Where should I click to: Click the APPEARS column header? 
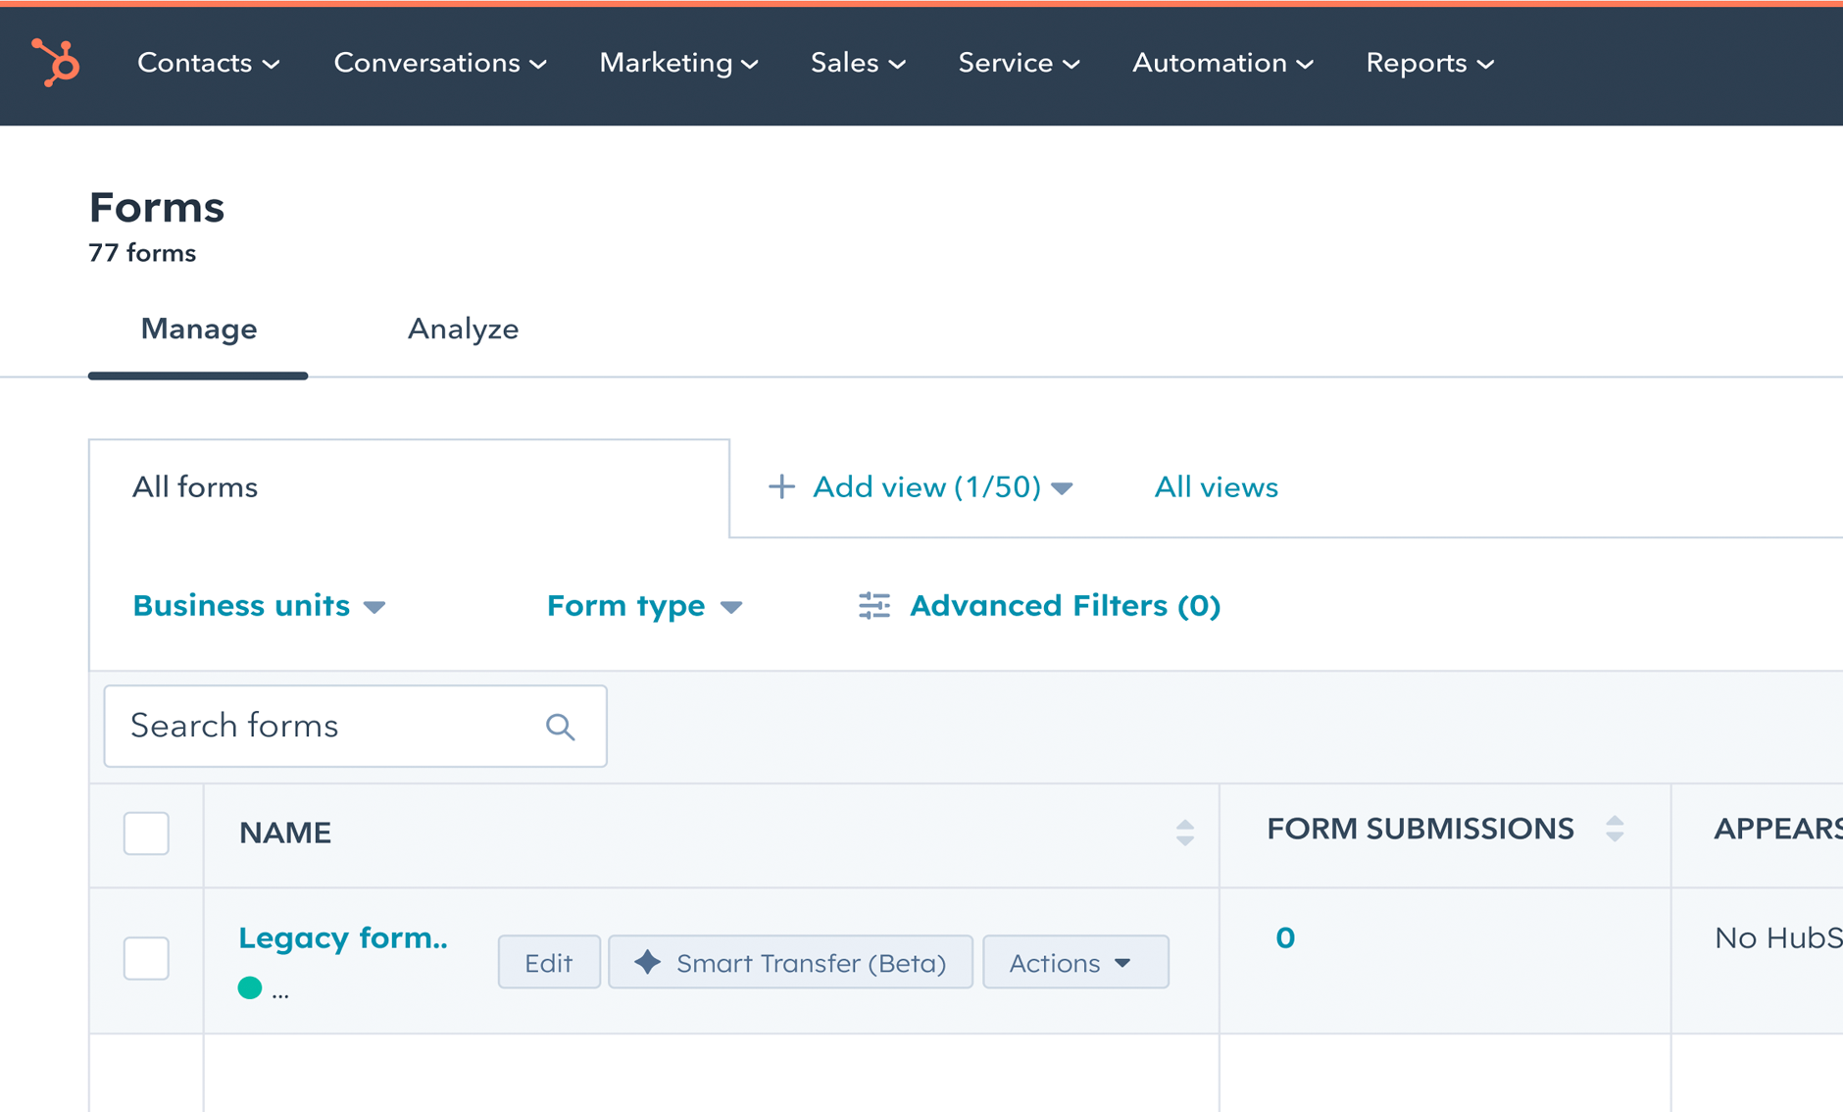(x=1777, y=829)
